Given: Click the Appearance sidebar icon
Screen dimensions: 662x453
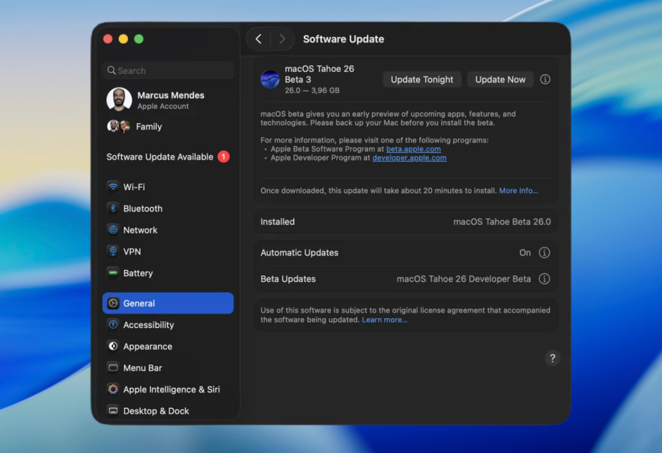Looking at the screenshot, I should 113,346.
